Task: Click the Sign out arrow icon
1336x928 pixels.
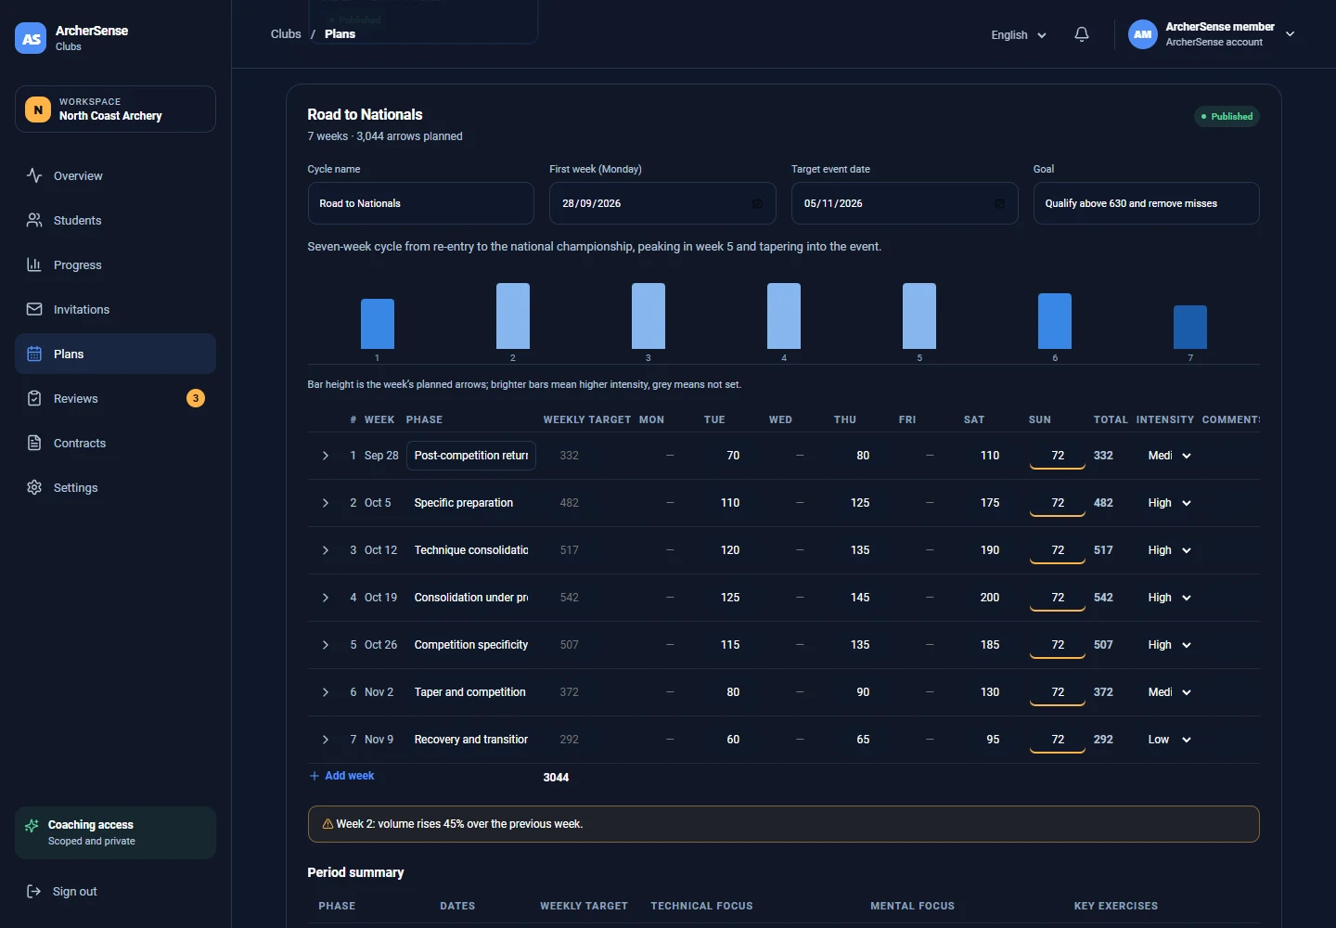Action: coord(33,891)
